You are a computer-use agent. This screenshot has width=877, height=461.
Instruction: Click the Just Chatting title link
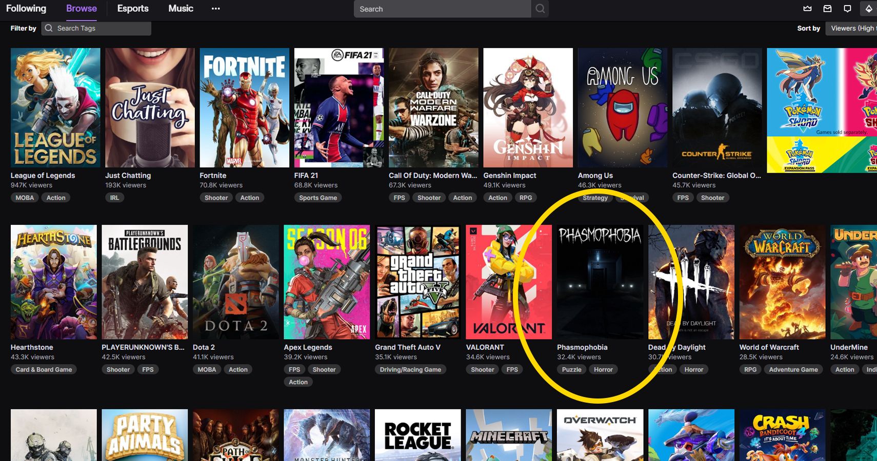(128, 175)
